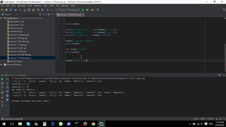This screenshot has height=127, width=226.
Task: Click the Find magnifier icon
Action: tap(38, 10)
